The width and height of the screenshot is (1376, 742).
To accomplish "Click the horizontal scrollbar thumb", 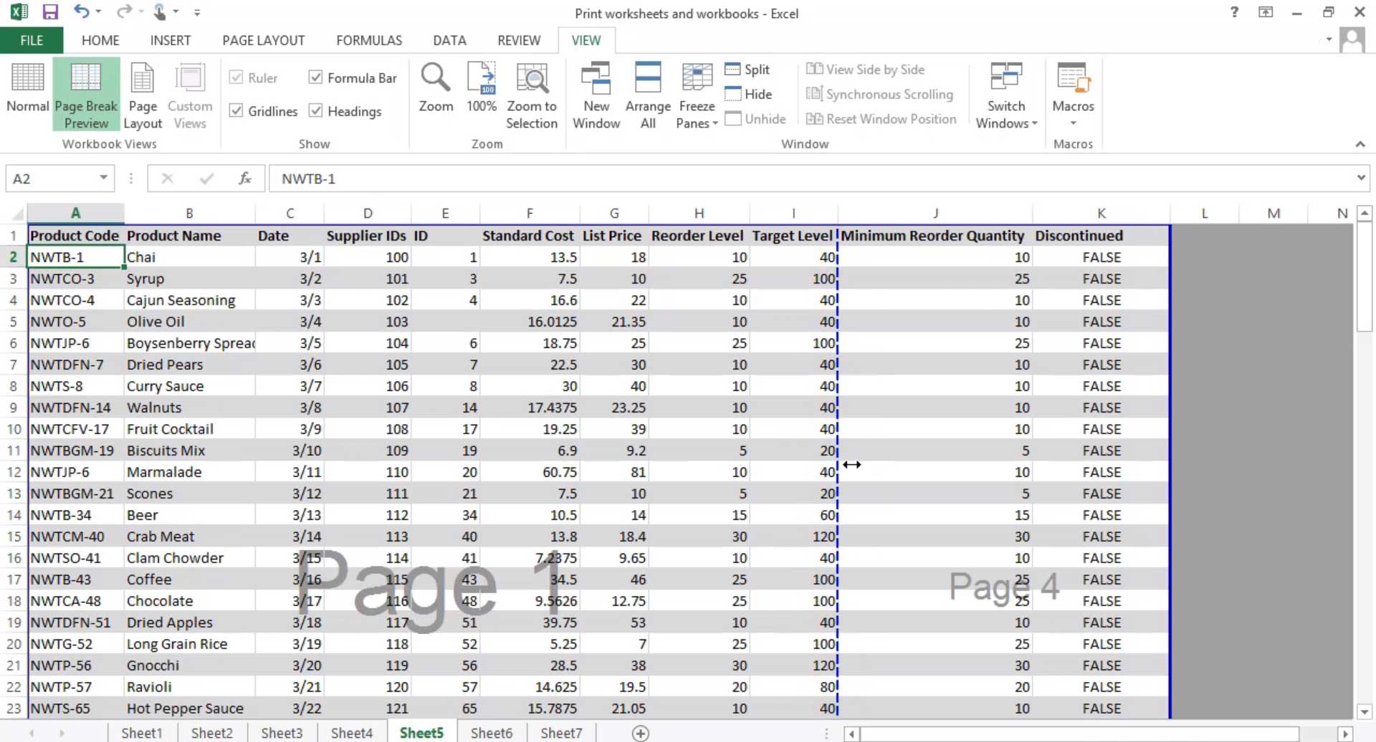I will pos(1079,733).
